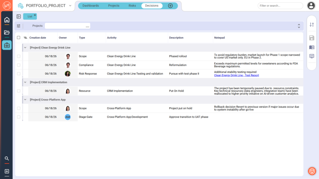Open the PORTFOLIO_PROJECT dropdown arrow
The image size is (319, 179).
pos(70,6)
